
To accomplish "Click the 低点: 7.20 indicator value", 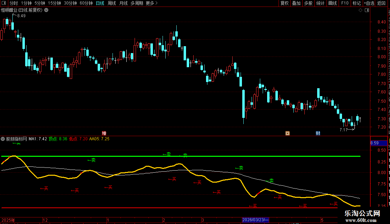I will point(78,139).
